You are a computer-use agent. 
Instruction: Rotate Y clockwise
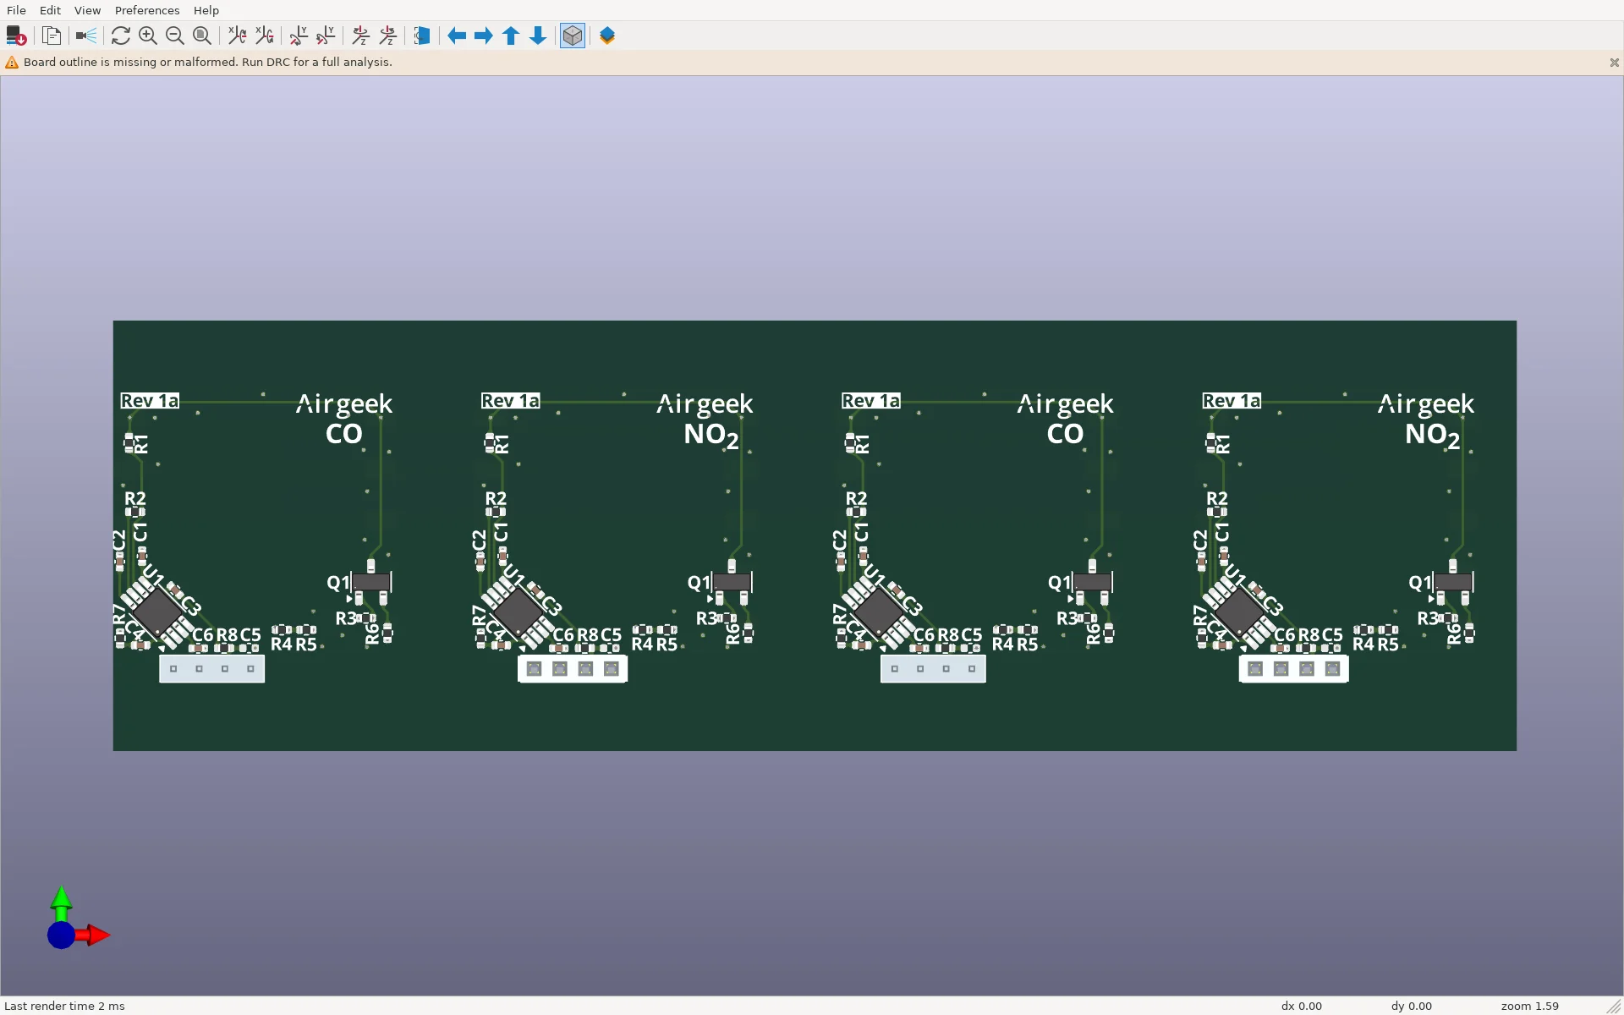(299, 36)
